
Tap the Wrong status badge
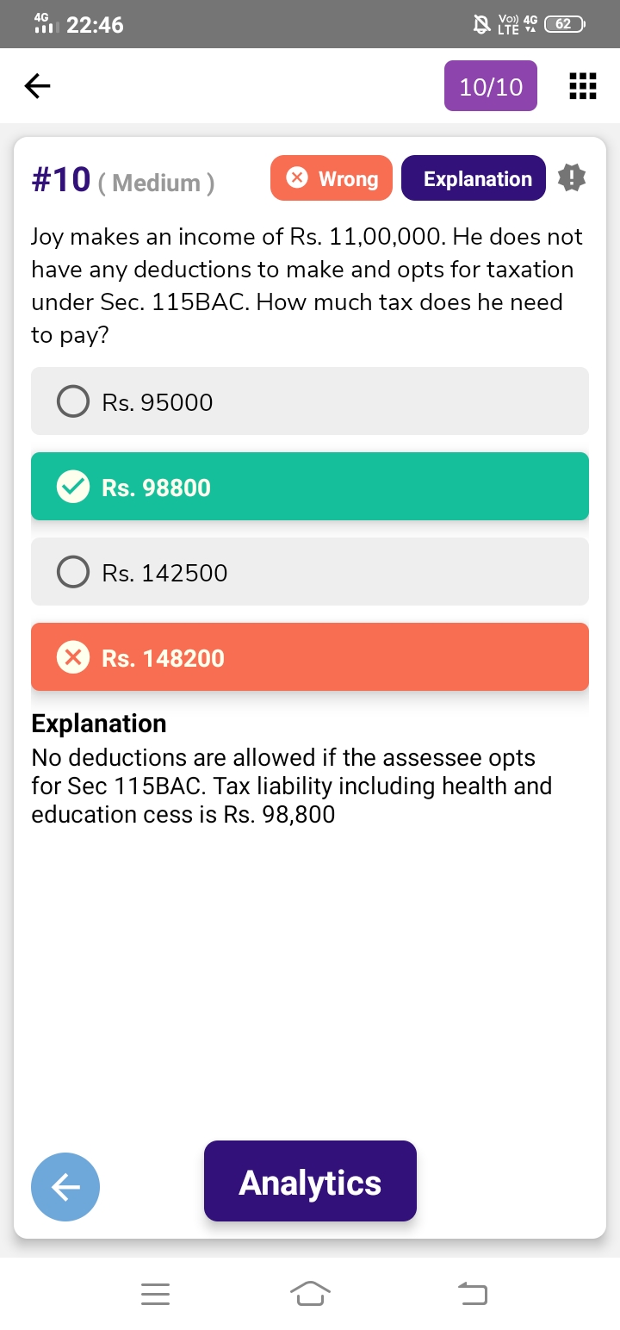332,178
